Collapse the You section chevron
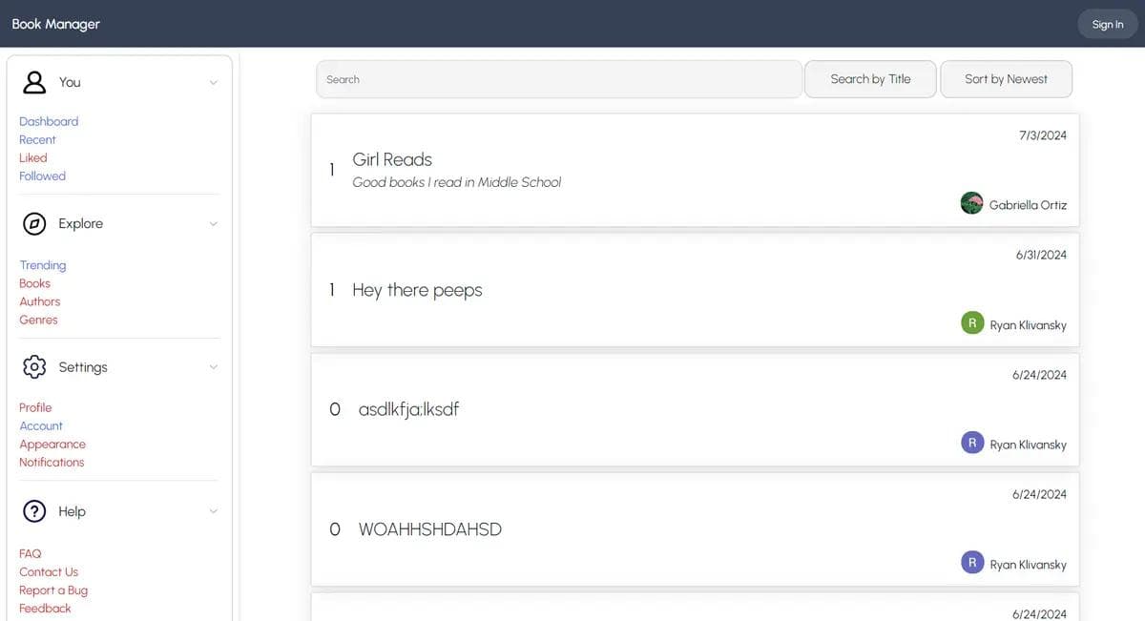Screen dimensions: 1145x621 (214, 83)
